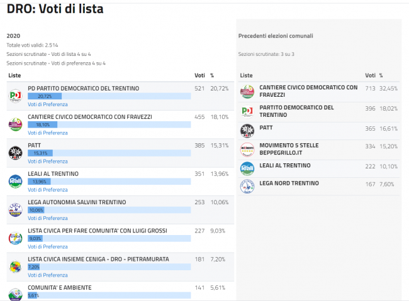Open Voti di Preferenza under Cantiere Civico Democratico

coord(47,133)
